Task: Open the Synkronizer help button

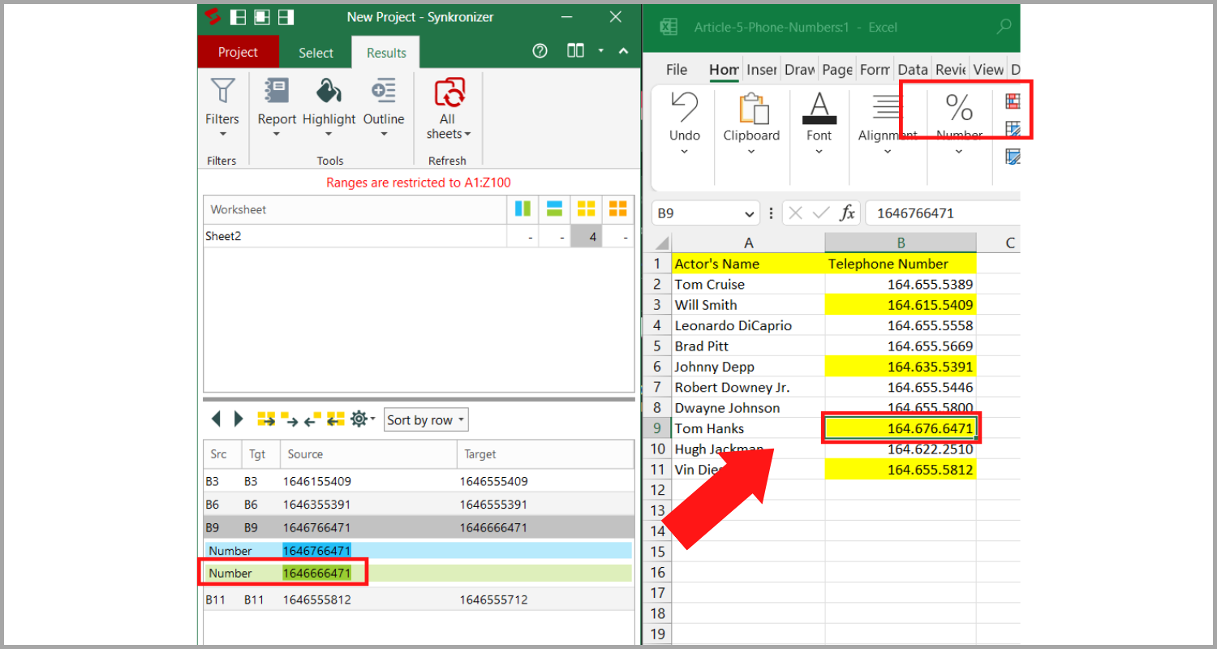Action: 540,50
